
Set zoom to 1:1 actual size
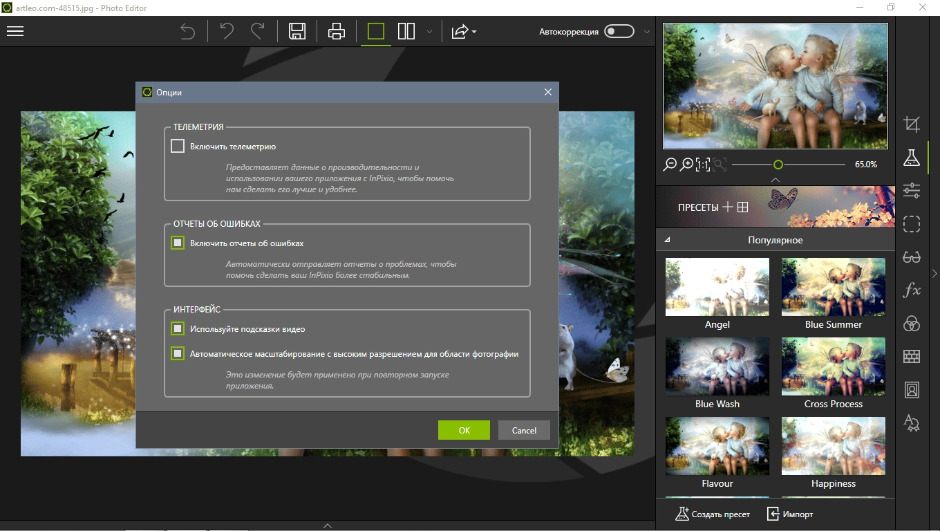(x=703, y=165)
